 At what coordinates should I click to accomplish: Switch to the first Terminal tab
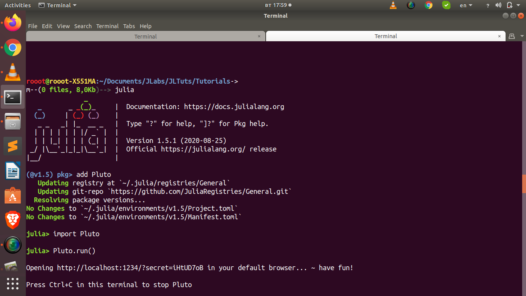146,36
